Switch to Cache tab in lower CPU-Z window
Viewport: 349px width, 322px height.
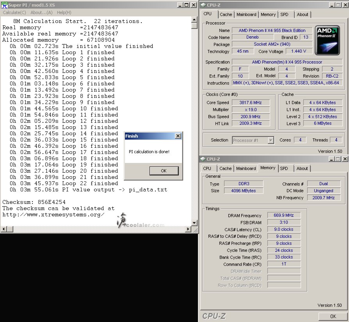(226, 168)
